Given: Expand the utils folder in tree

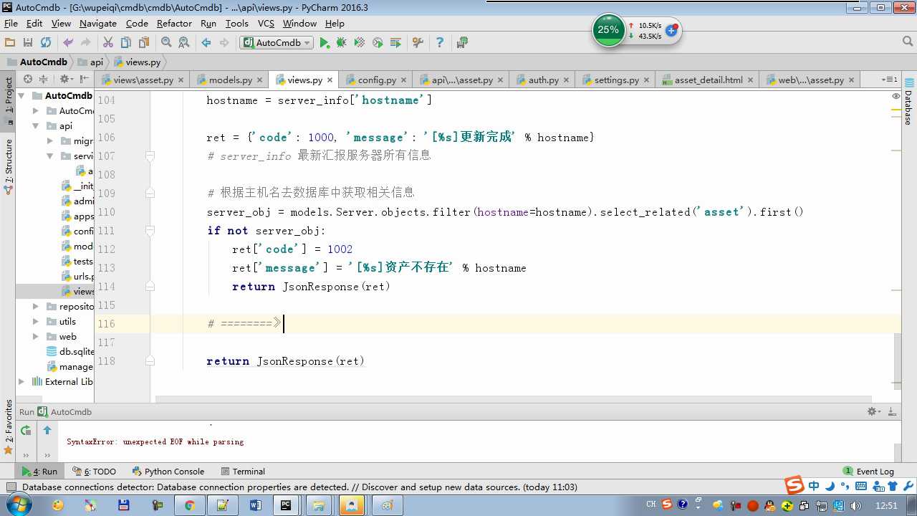Looking at the screenshot, I should pyautogui.click(x=36, y=321).
